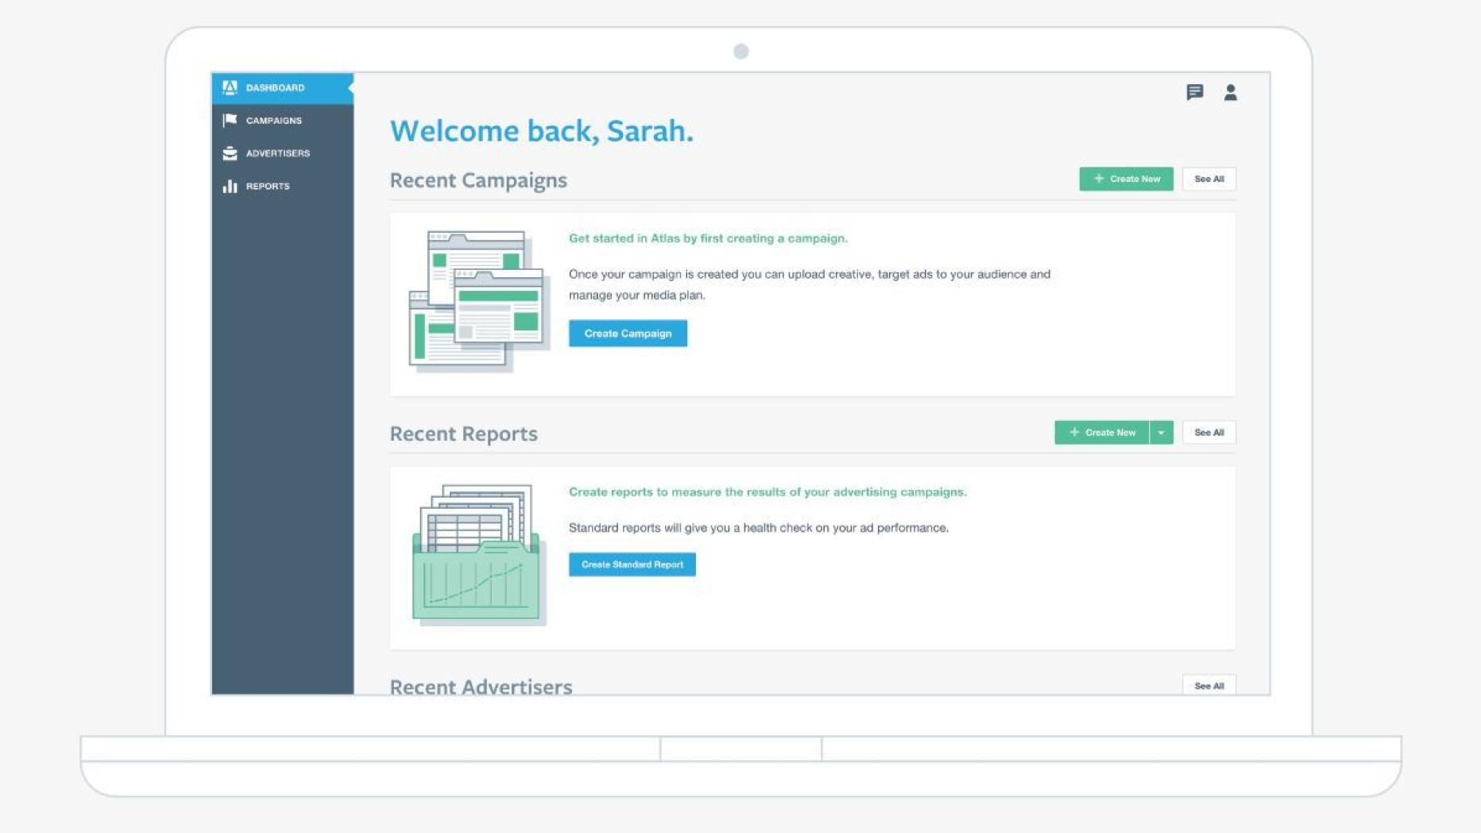Go to Campaigns in the sidebar

coord(282,120)
